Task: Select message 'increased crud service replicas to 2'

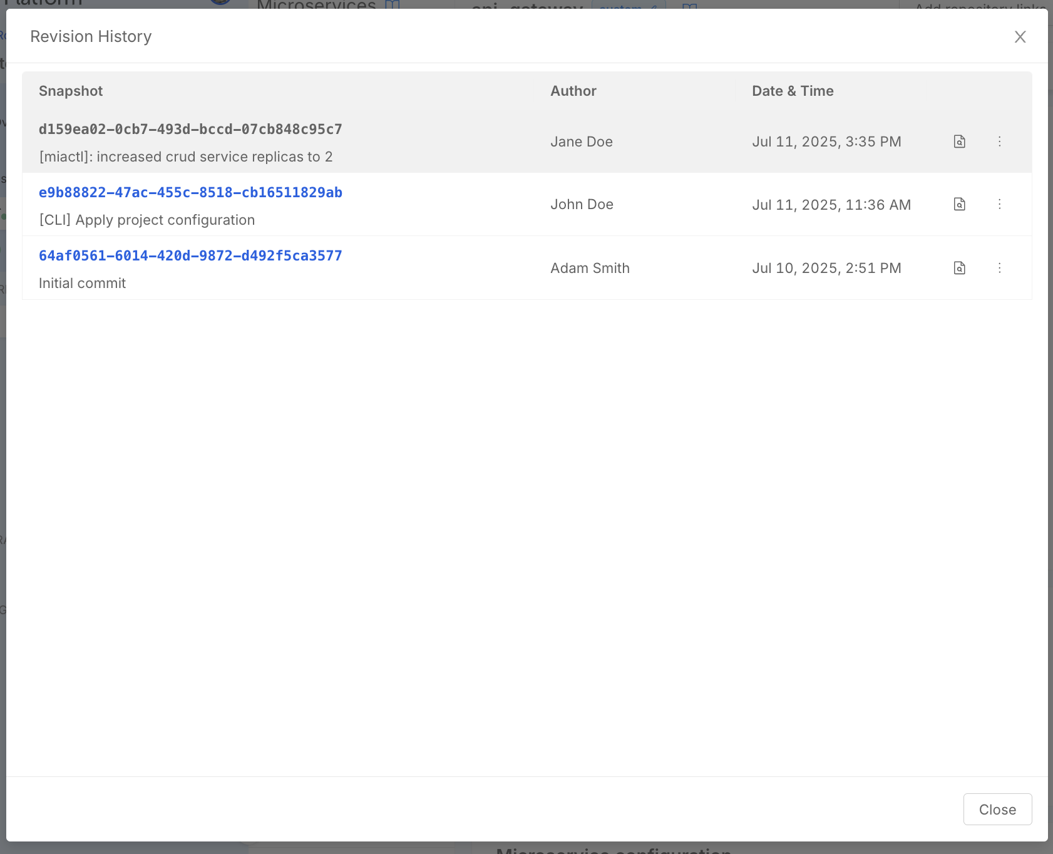Action: 215,157
